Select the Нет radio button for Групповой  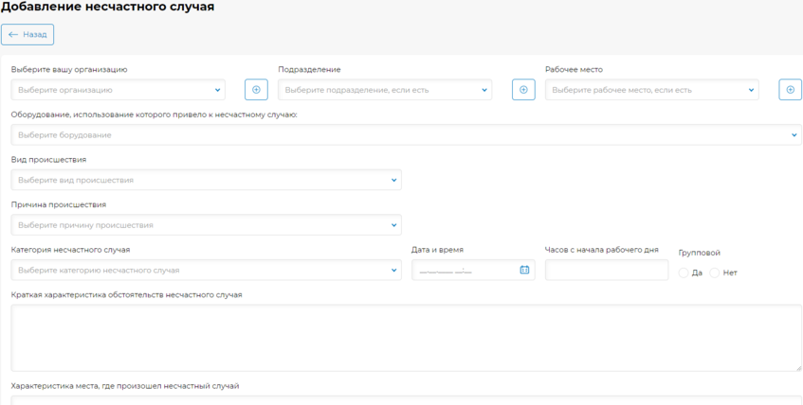[x=715, y=273]
